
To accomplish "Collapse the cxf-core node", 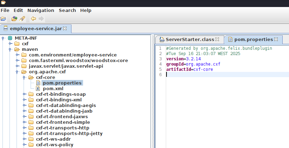I will click(x=24, y=78).
